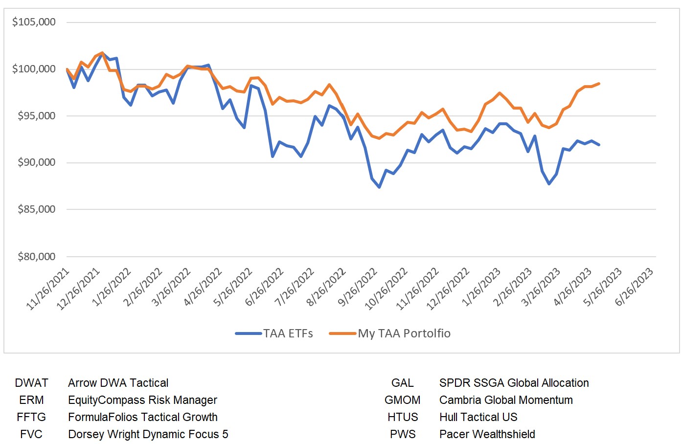The width and height of the screenshot is (682, 444).
Task: Click the orange My TAA Portfolio legend swatch
Action: pos(342,333)
